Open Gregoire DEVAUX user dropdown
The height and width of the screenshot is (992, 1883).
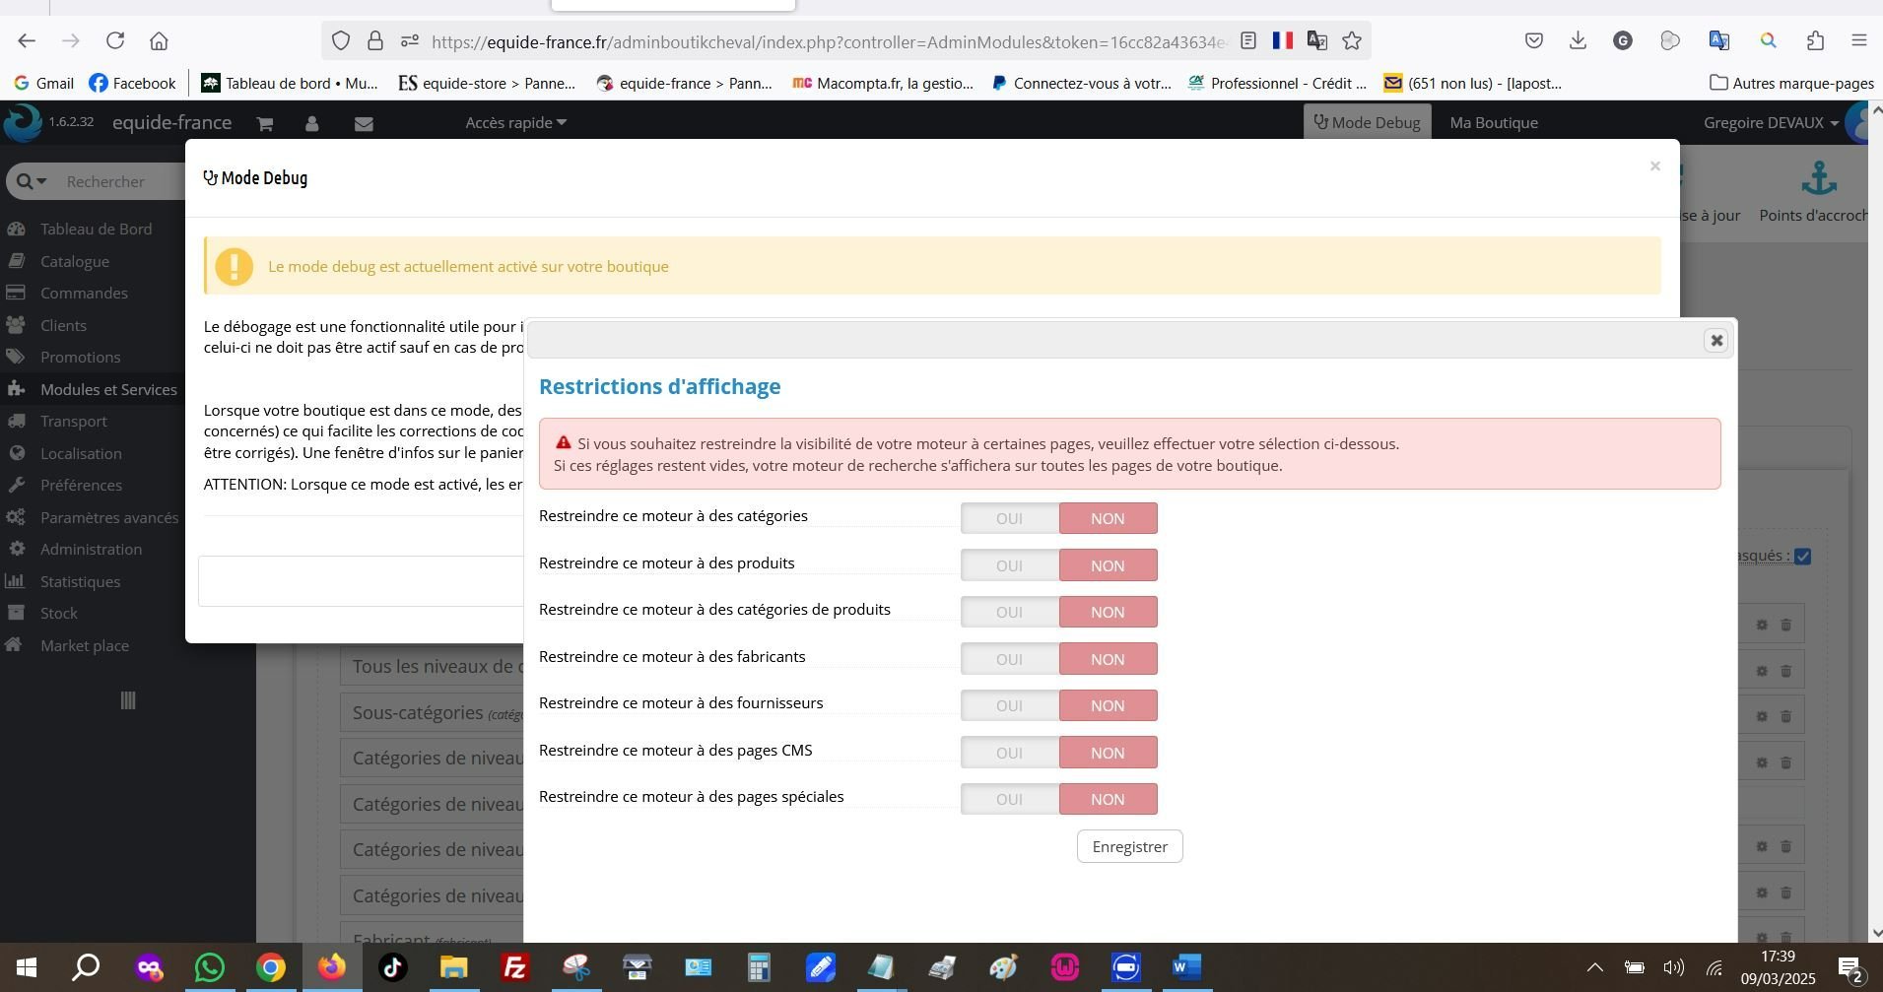1771,122
